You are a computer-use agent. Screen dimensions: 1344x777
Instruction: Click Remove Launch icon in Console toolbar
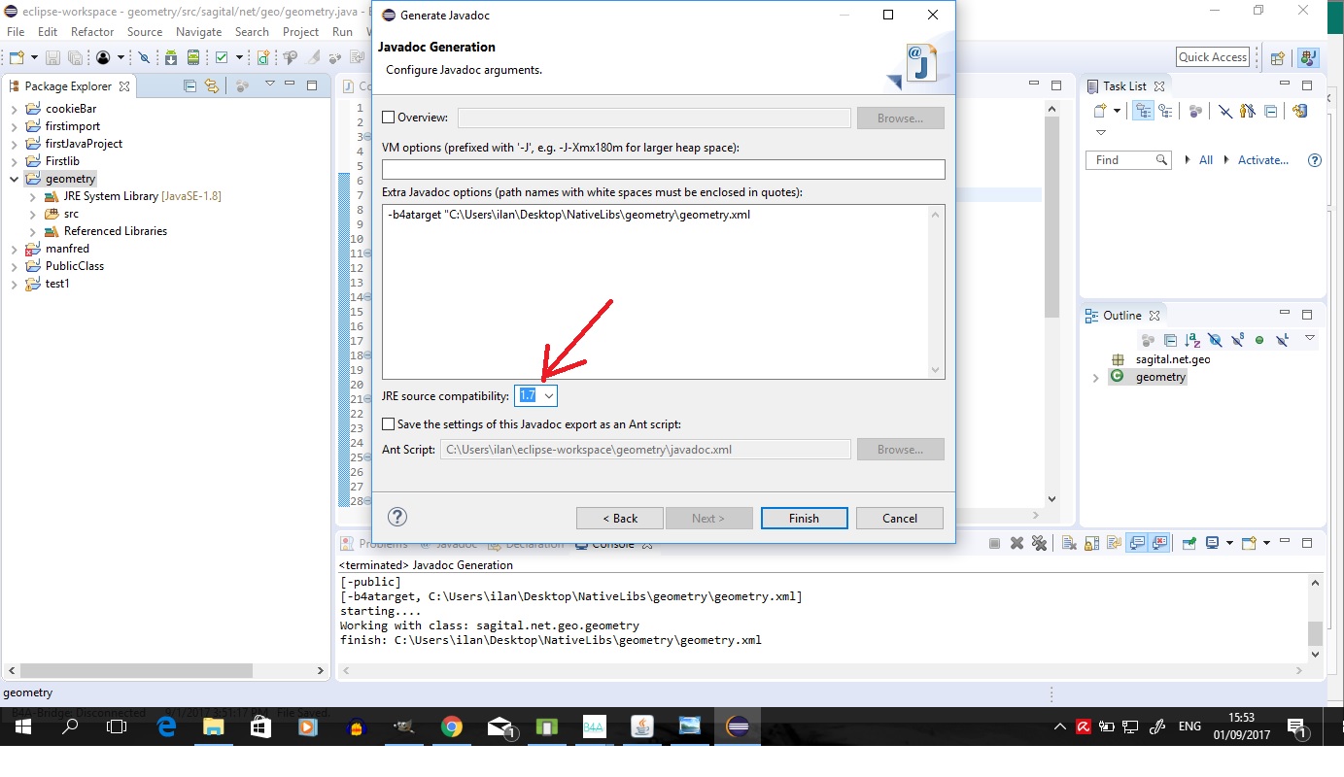pyautogui.click(x=1017, y=544)
